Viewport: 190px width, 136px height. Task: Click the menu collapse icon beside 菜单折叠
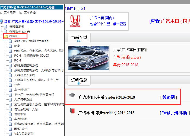(21, 12)
